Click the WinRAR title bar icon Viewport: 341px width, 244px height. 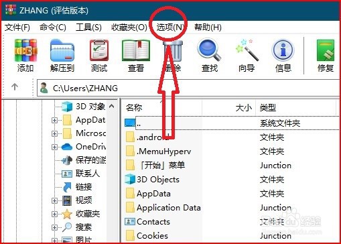coord(11,10)
